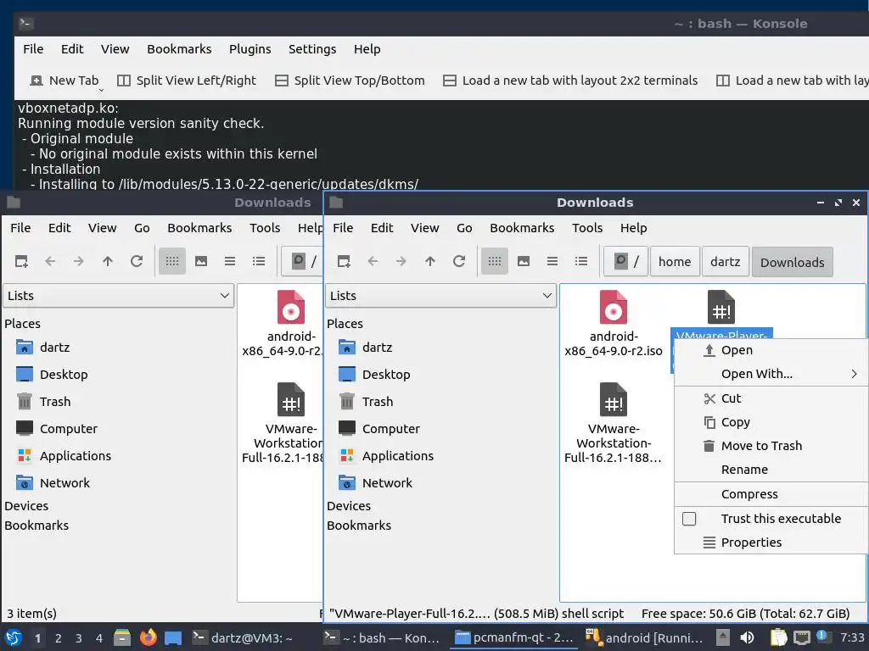Viewport: 869px width, 651px height.
Task: Choose Compress in the context menu
Action: (x=771, y=494)
